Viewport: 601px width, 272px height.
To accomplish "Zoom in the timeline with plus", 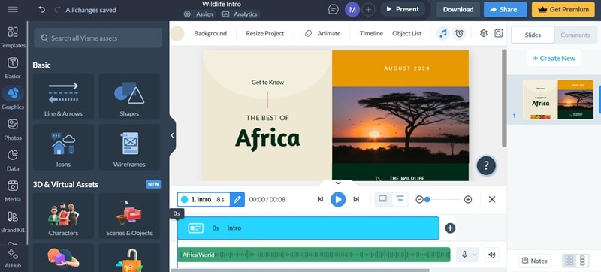I will pos(467,199).
